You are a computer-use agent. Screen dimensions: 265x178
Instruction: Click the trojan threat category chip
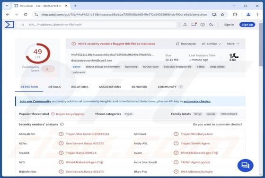click(x=128, y=114)
